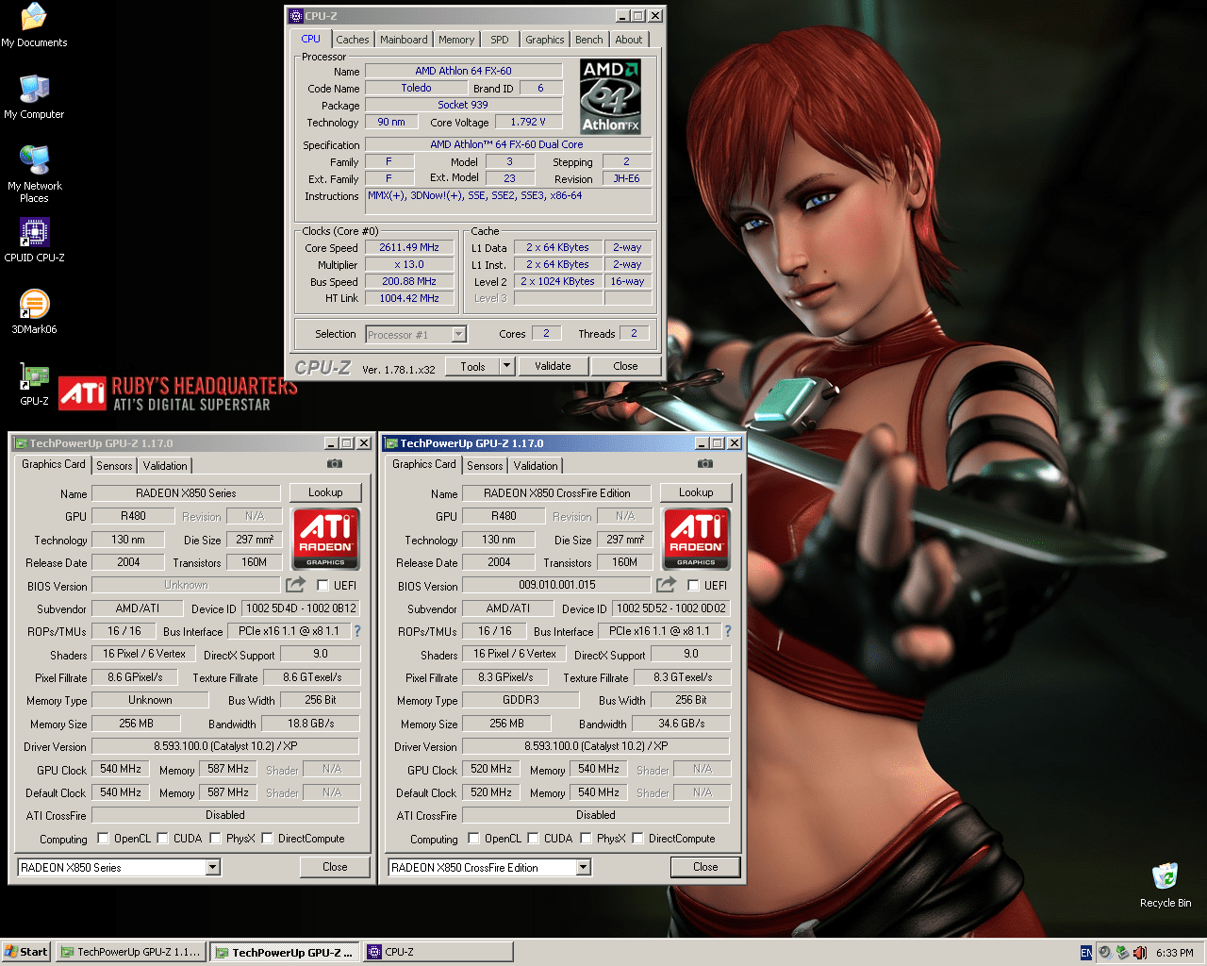Click ATI Radeon logo in right GPU-Z window

click(x=696, y=538)
